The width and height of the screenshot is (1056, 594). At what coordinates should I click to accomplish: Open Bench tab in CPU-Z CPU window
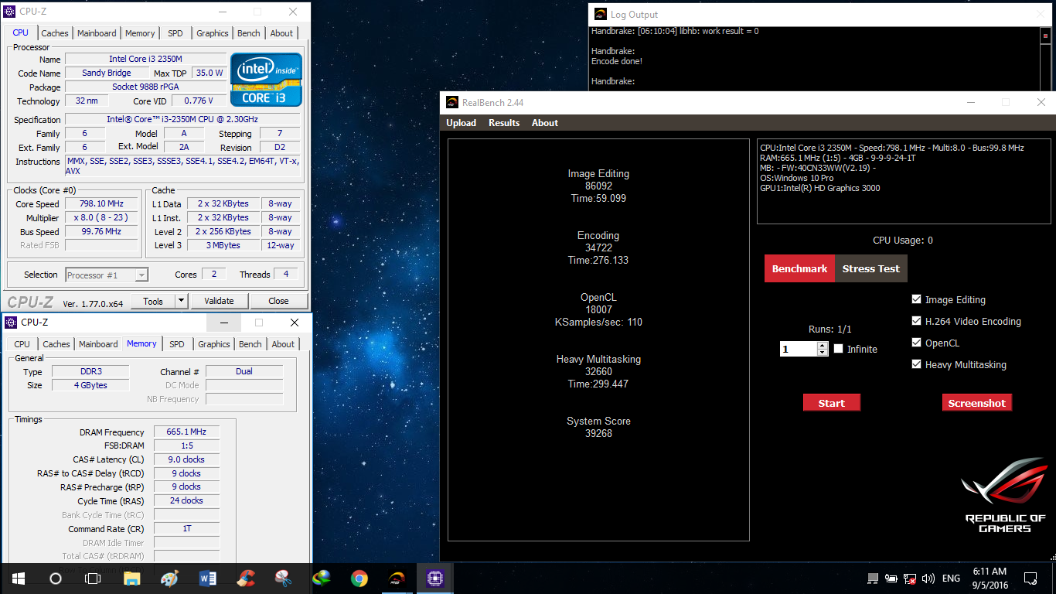click(x=249, y=33)
